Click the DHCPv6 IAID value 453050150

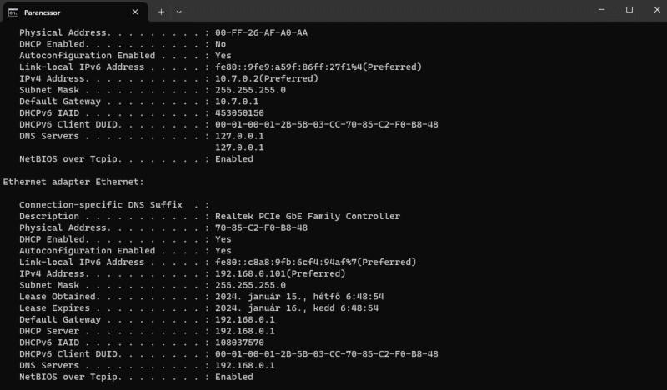(x=239, y=112)
